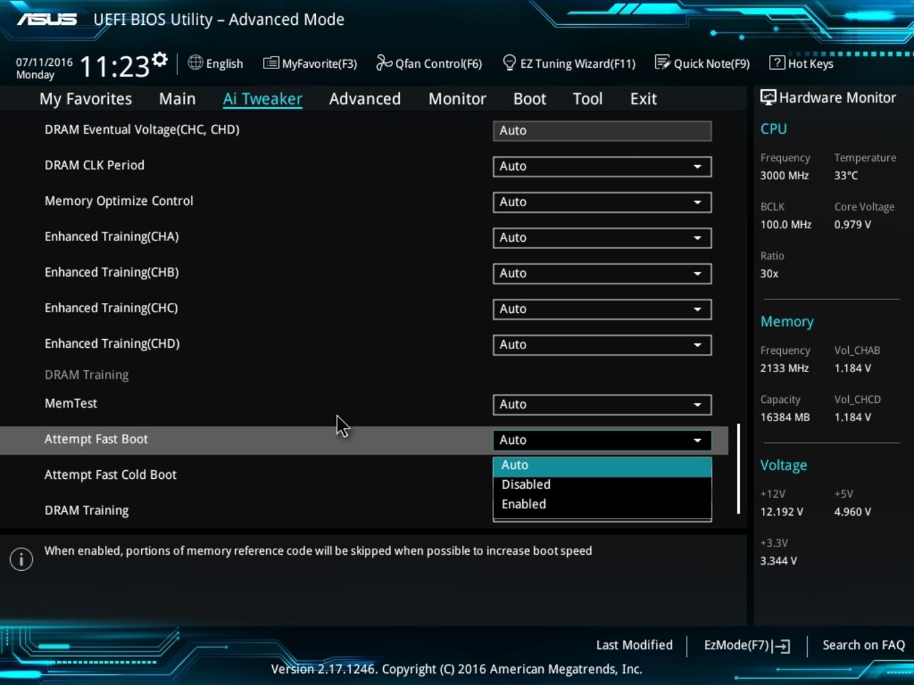Click the BCLK value 100.0 MHz
This screenshot has height=685, width=914.
[786, 225]
